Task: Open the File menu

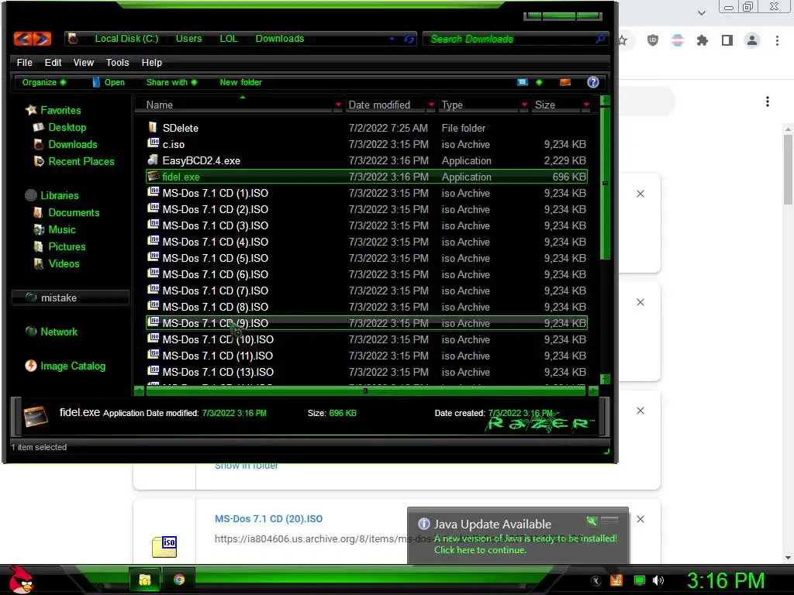Action: [24, 62]
